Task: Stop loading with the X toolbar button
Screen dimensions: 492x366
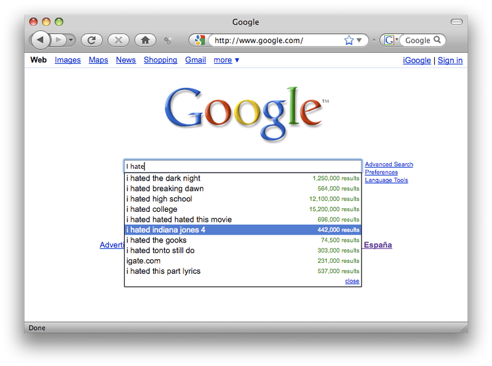Action: click(x=118, y=40)
